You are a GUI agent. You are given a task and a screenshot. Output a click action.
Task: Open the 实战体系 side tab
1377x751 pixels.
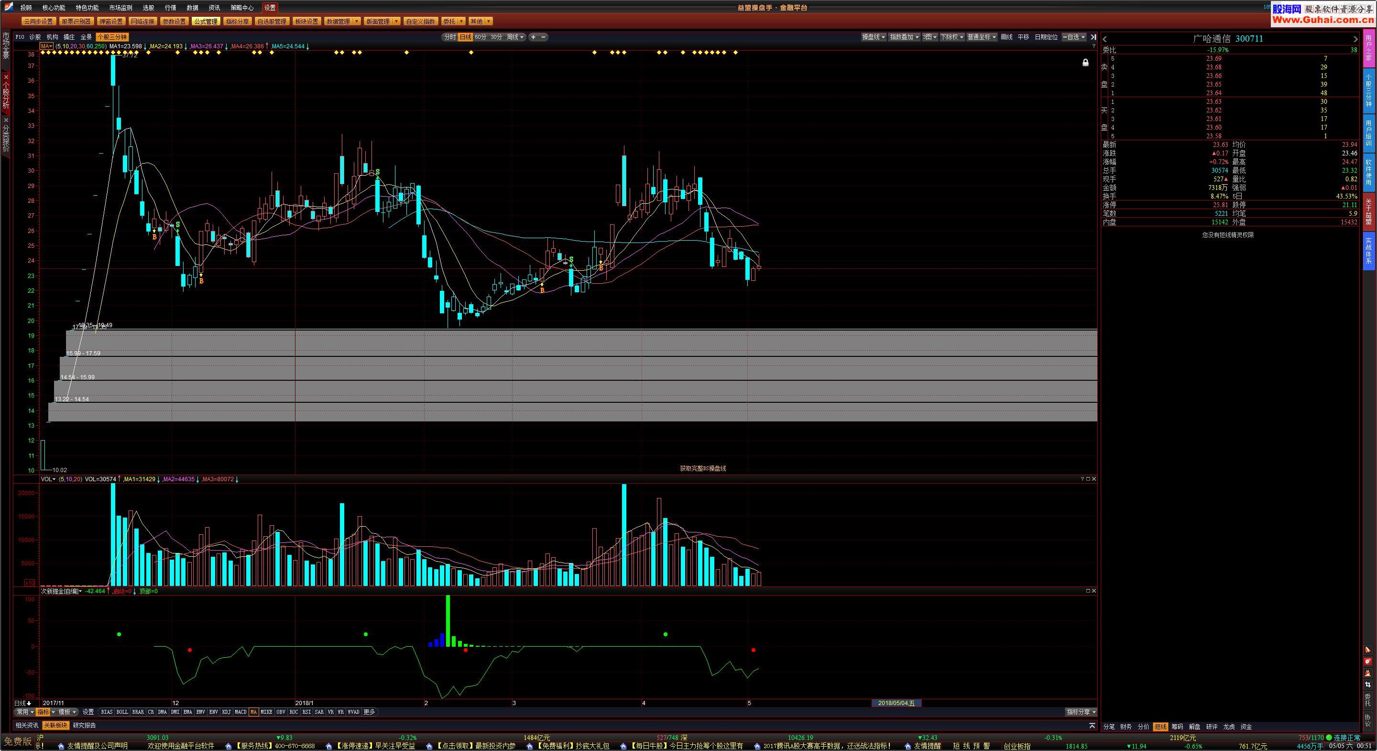point(1368,251)
